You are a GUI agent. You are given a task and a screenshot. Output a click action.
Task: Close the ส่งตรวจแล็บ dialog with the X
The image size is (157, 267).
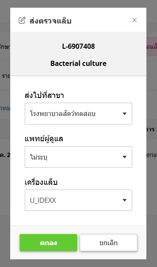point(134,20)
